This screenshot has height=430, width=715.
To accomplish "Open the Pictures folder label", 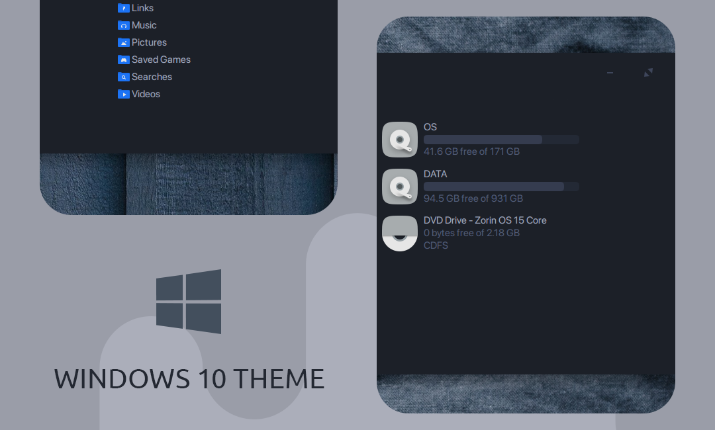I will 149,42.
